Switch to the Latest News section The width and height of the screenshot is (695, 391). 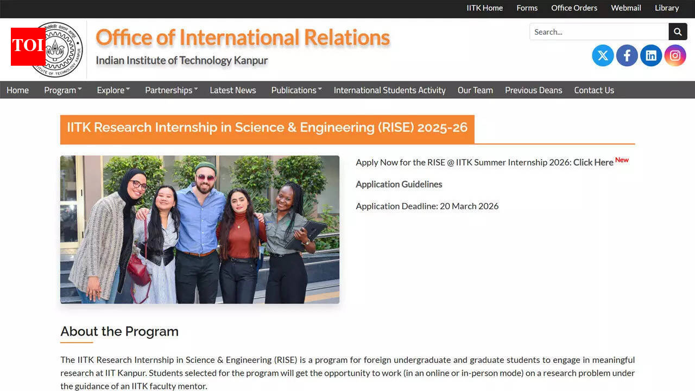232,90
